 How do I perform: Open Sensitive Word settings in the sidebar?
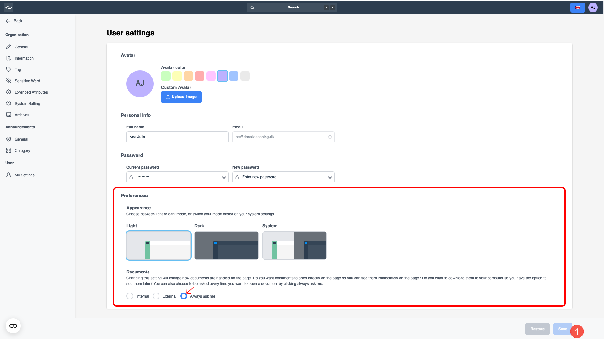pos(27,81)
